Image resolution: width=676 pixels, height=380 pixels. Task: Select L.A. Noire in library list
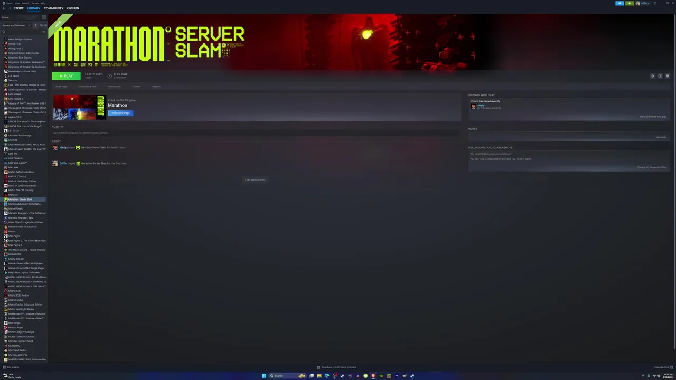pos(14,76)
